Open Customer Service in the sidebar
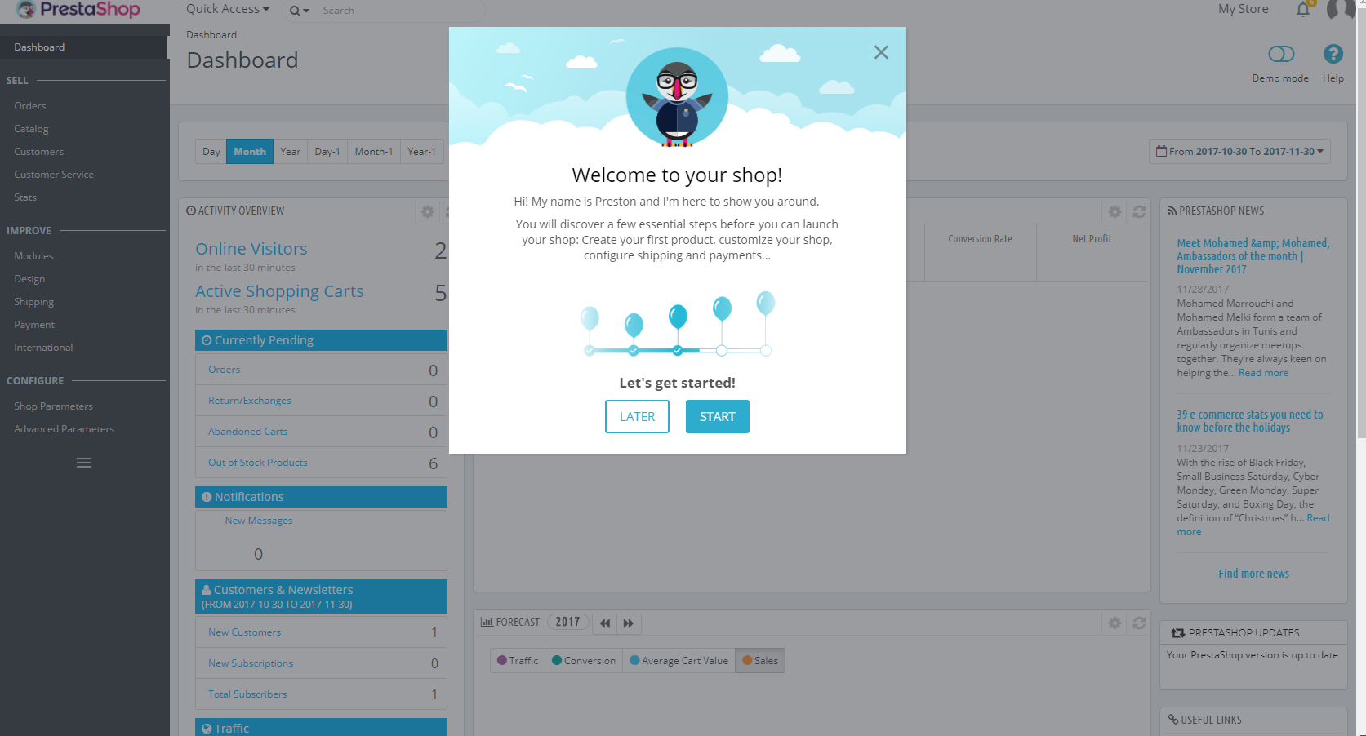Screen dimensions: 1366x736 54,175
